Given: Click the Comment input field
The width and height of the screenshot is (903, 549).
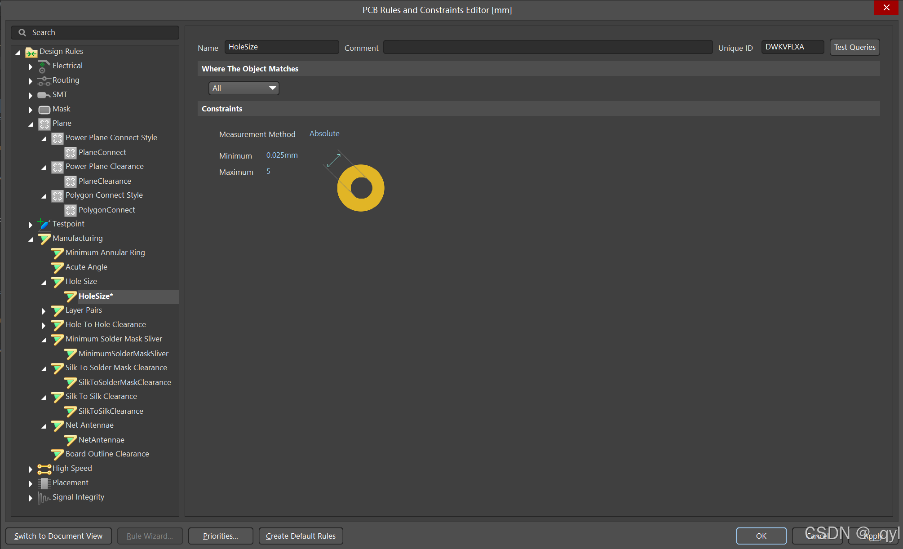Looking at the screenshot, I should [x=547, y=47].
